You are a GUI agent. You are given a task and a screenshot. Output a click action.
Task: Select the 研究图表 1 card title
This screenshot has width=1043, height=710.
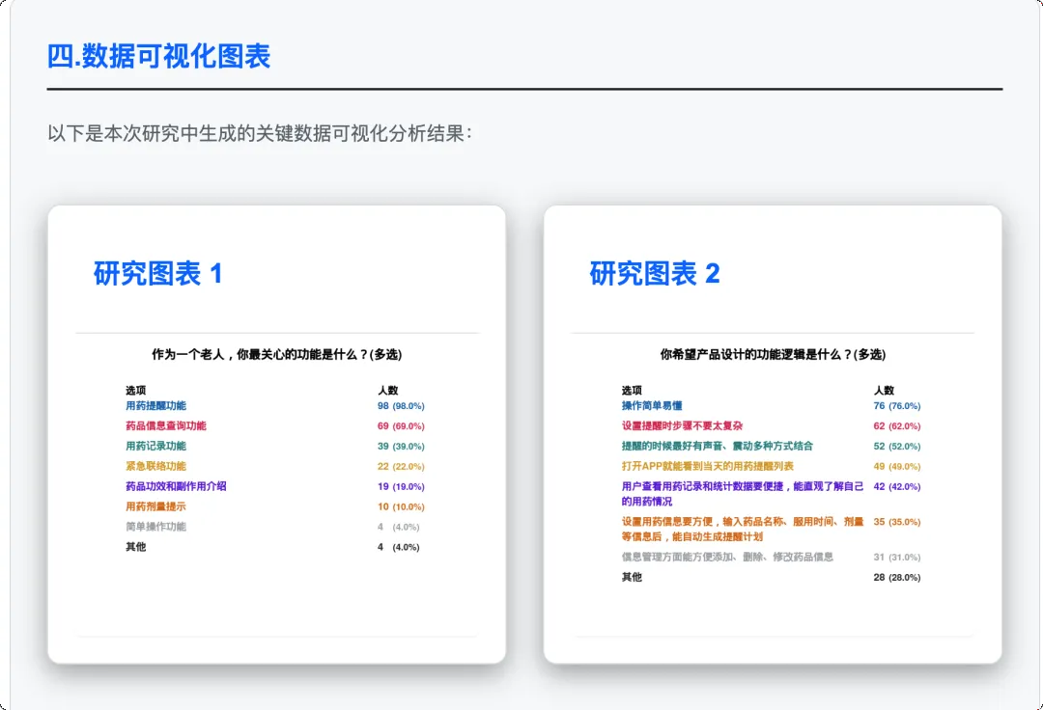coord(157,274)
